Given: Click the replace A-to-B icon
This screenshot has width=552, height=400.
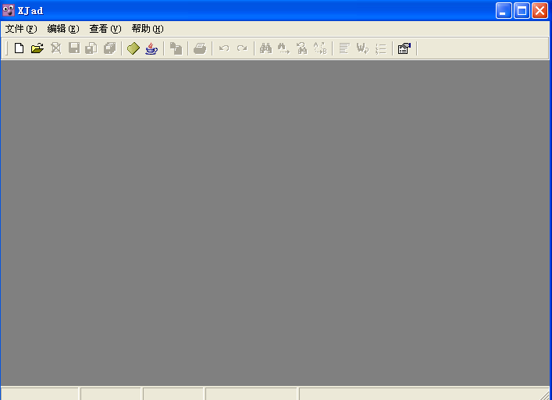Looking at the screenshot, I should [320, 48].
